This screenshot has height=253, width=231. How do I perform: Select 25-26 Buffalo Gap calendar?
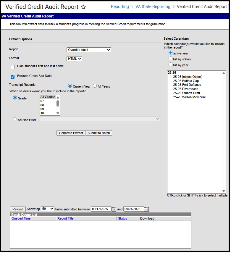click(186, 81)
